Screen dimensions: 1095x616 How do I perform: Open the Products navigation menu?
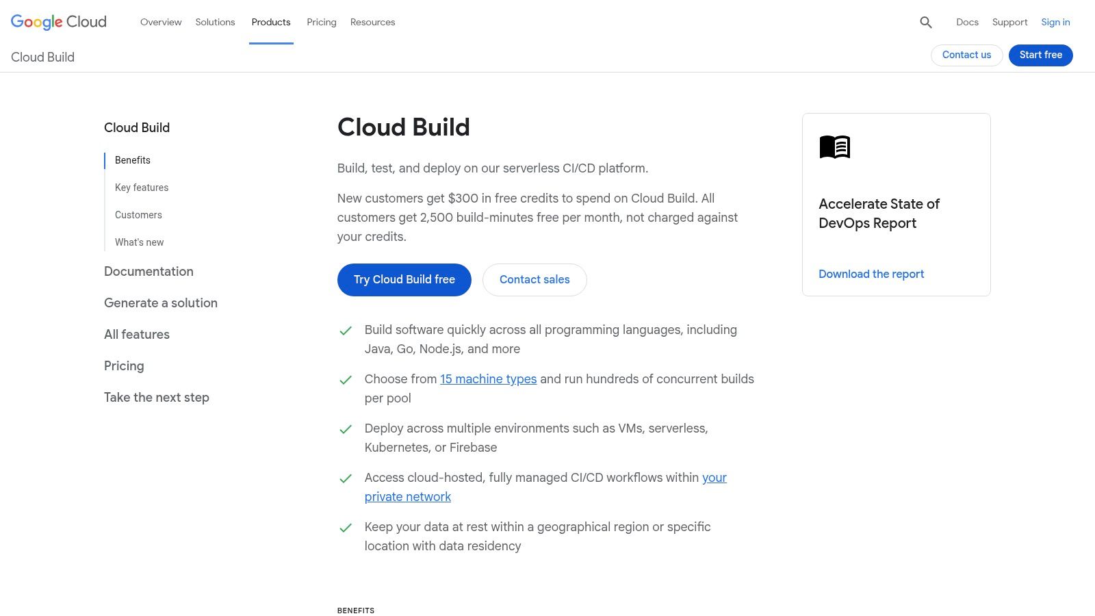point(271,22)
